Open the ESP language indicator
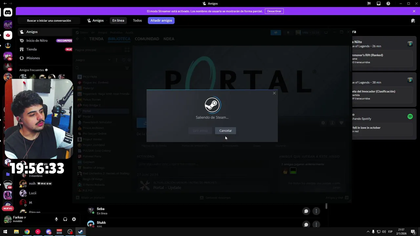Viewport: 420px width, 236px height. (x=390, y=232)
